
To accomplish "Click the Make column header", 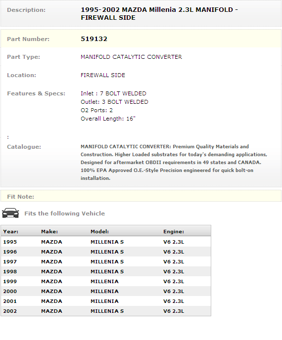I will pyautogui.click(x=49, y=232).
